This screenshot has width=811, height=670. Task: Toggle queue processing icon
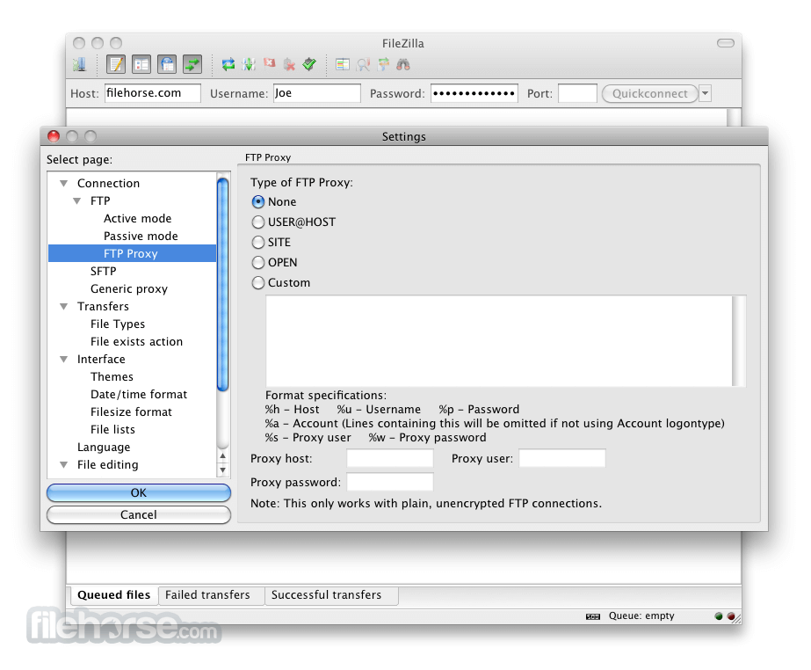(249, 65)
